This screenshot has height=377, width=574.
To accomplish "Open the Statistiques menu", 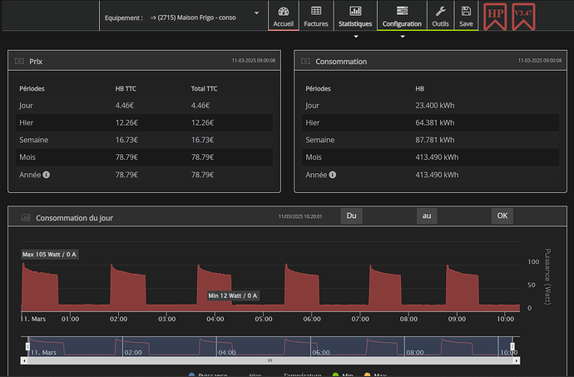I will [x=355, y=17].
